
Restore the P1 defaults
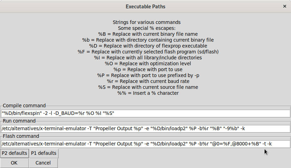(44, 153)
